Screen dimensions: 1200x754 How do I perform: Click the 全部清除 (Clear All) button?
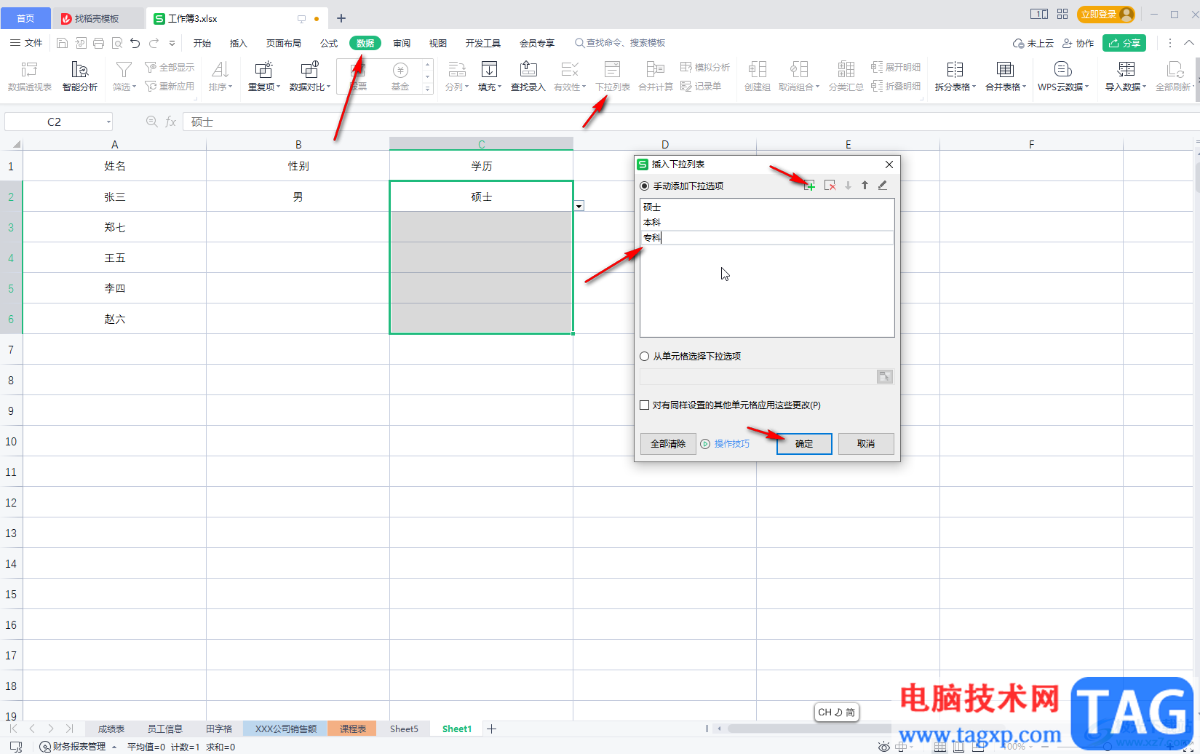668,444
